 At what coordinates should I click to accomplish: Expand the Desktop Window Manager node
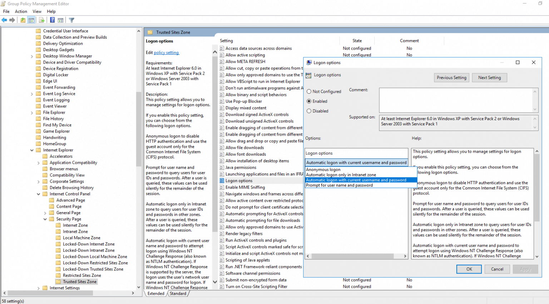point(32,56)
